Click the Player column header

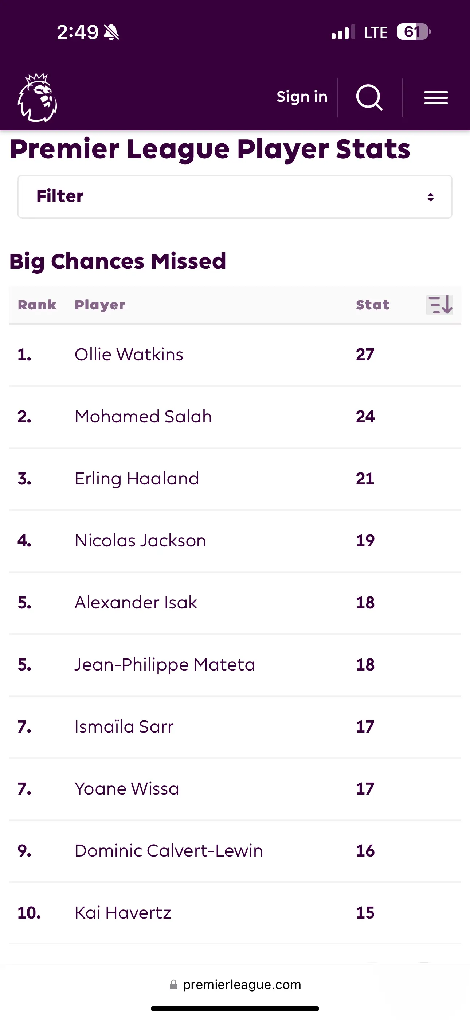[x=100, y=305]
